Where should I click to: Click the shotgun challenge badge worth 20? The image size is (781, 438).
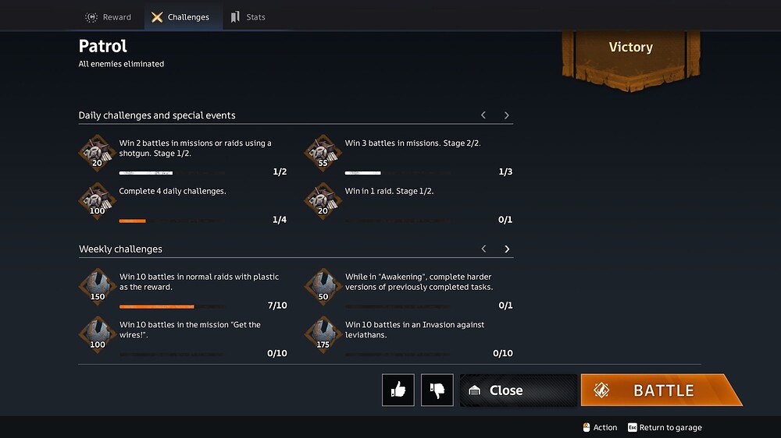pyautogui.click(x=97, y=153)
